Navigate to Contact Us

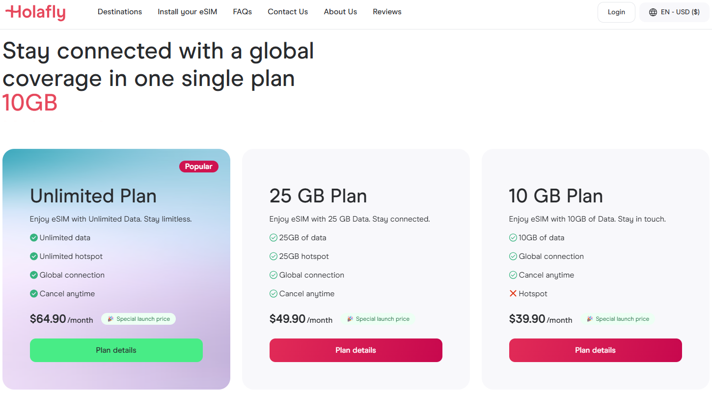pos(288,12)
